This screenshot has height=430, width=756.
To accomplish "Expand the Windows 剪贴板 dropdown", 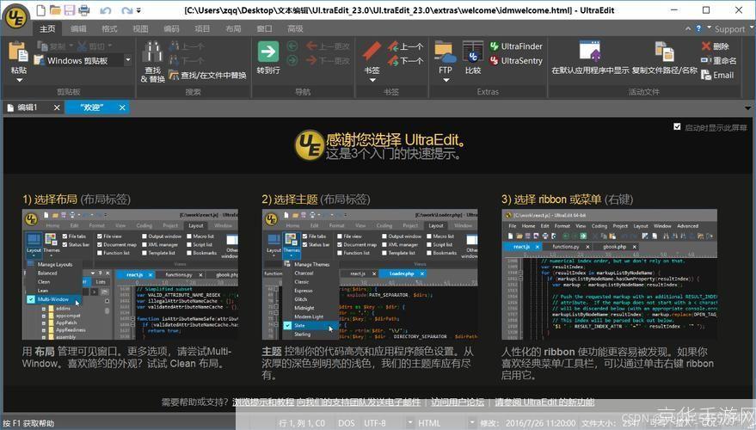I will (128, 61).
